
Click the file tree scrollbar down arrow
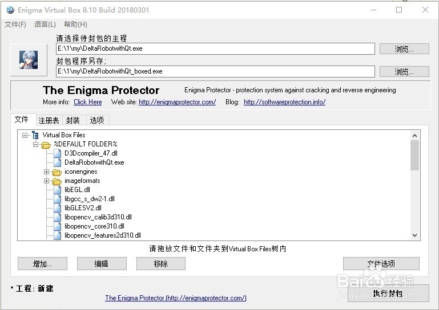(414, 235)
